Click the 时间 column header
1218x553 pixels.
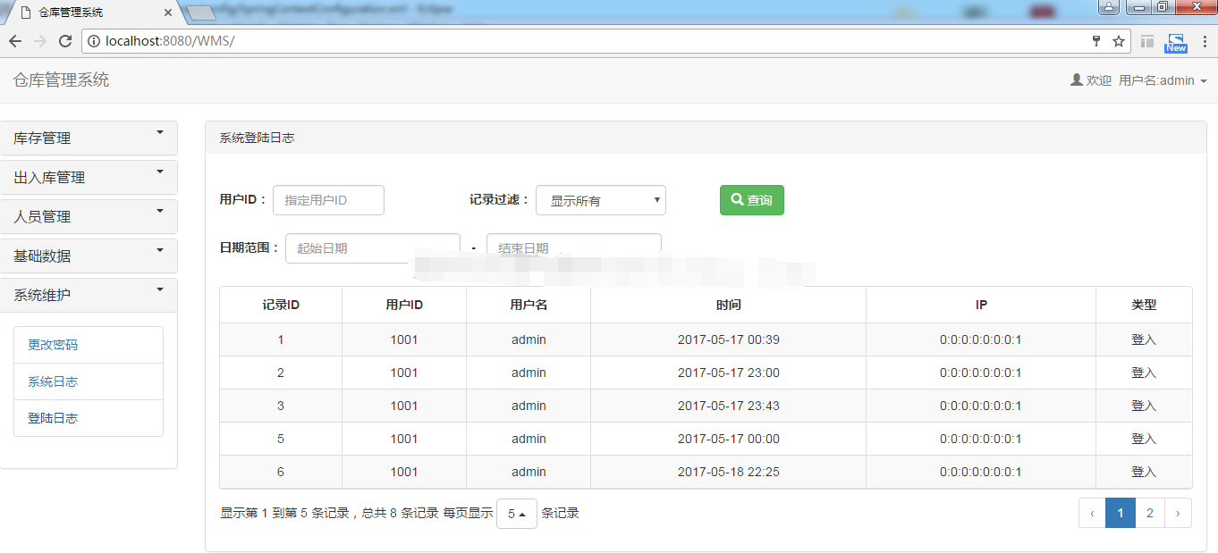729,305
